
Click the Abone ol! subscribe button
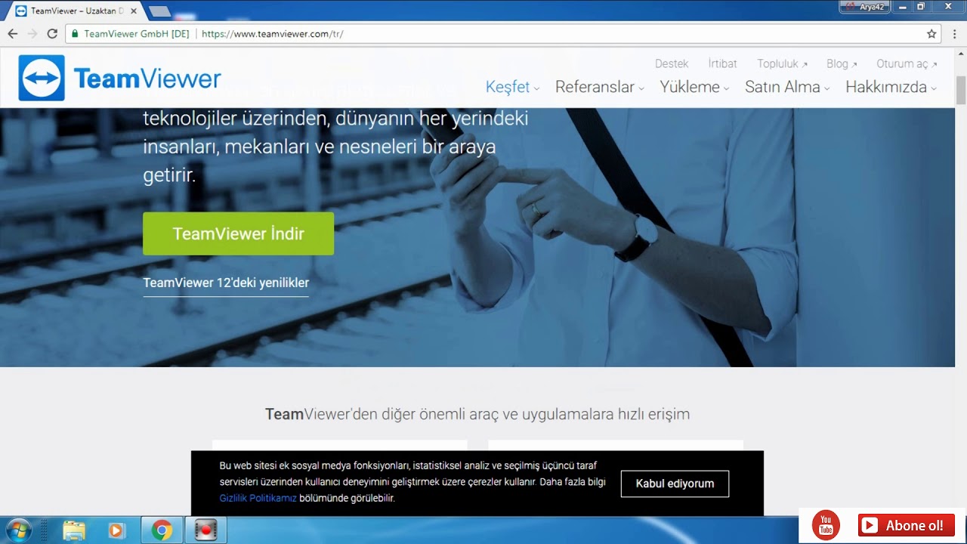tap(906, 526)
